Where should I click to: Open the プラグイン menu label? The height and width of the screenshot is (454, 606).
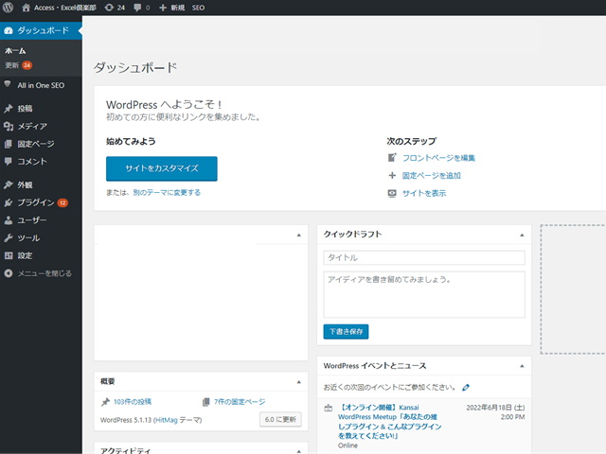(36, 202)
